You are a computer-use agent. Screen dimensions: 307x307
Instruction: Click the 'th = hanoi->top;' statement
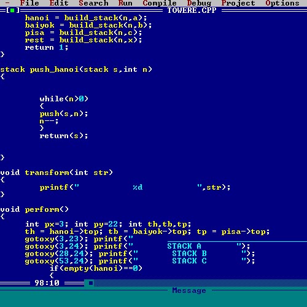tap(64, 231)
